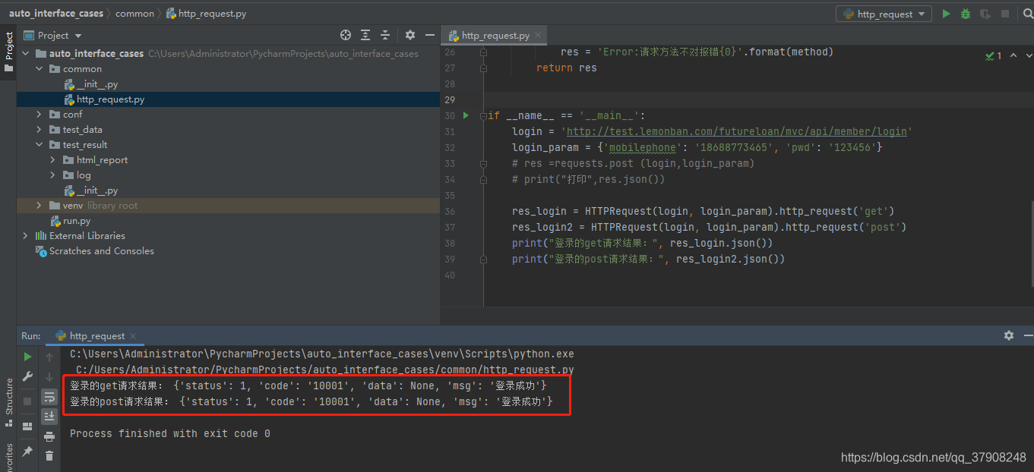Click the common breadcrumb
Image resolution: width=1034 pixels, height=472 pixels.
[x=134, y=14]
